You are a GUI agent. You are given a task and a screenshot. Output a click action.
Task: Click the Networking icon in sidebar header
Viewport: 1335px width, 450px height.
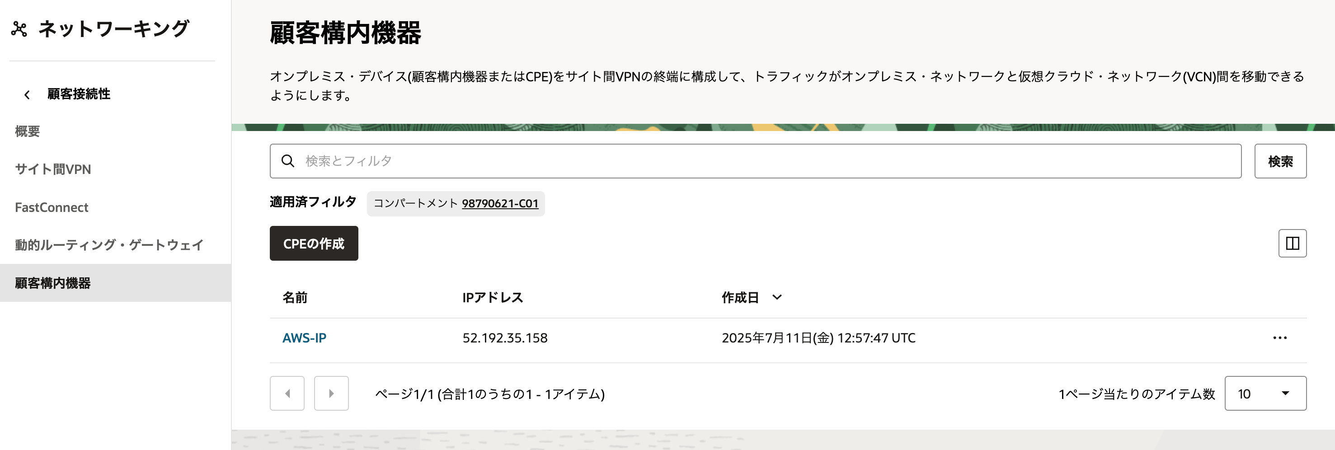(x=19, y=29)
